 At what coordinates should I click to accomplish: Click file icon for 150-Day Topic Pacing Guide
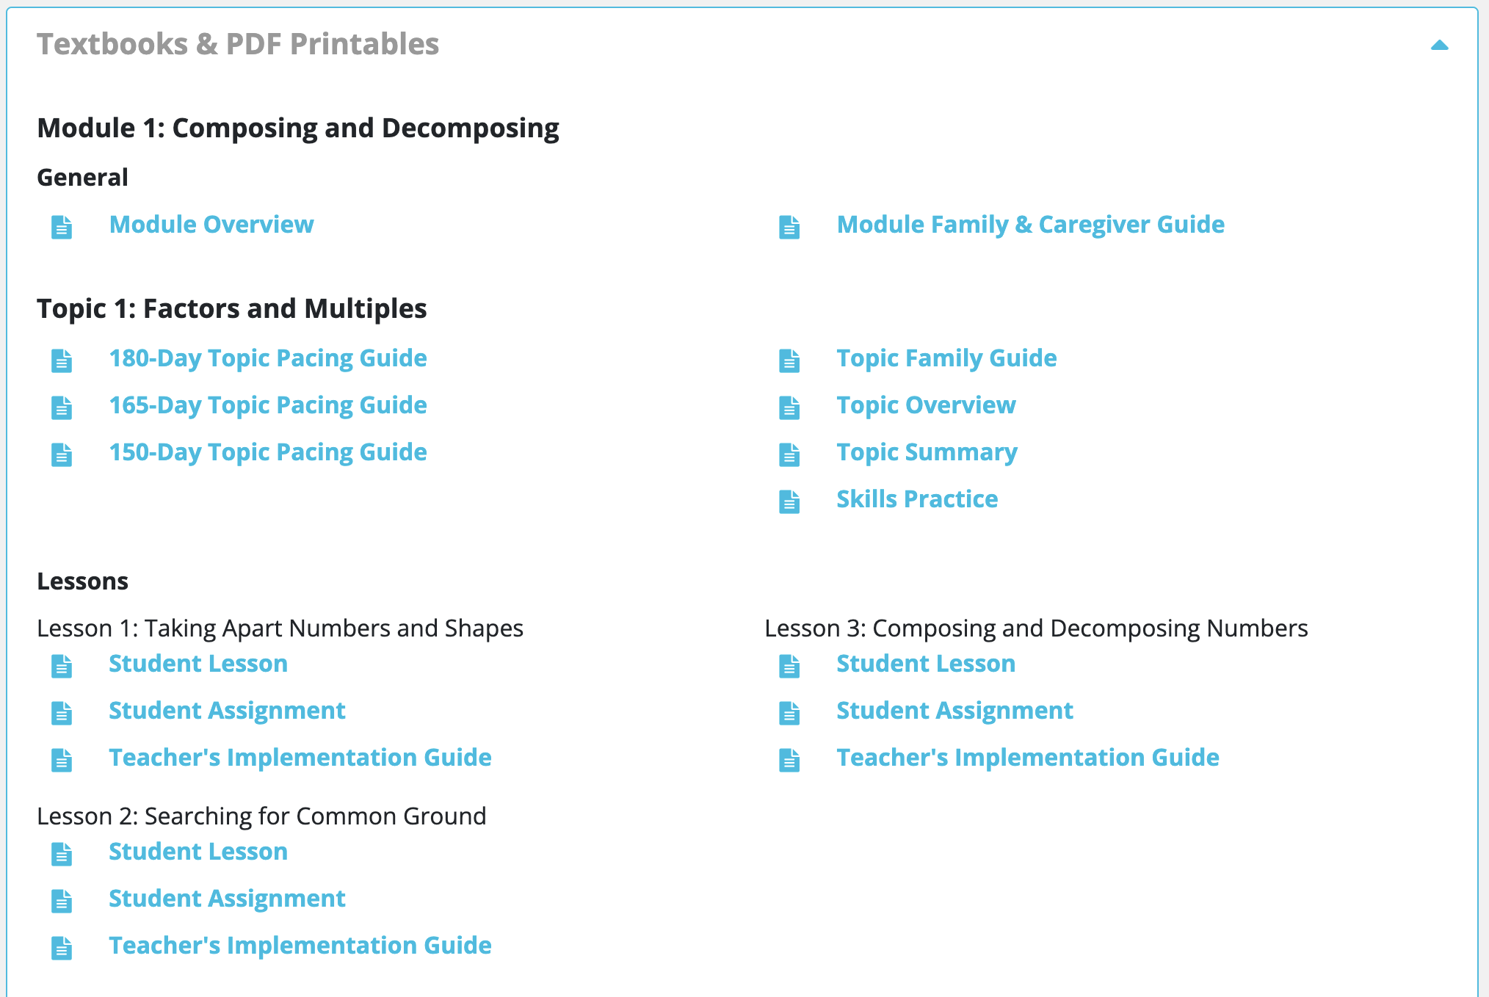[62, 454]
